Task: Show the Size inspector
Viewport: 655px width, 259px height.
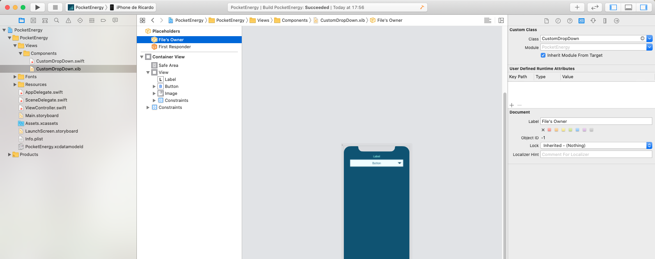Action: (605, 21)
